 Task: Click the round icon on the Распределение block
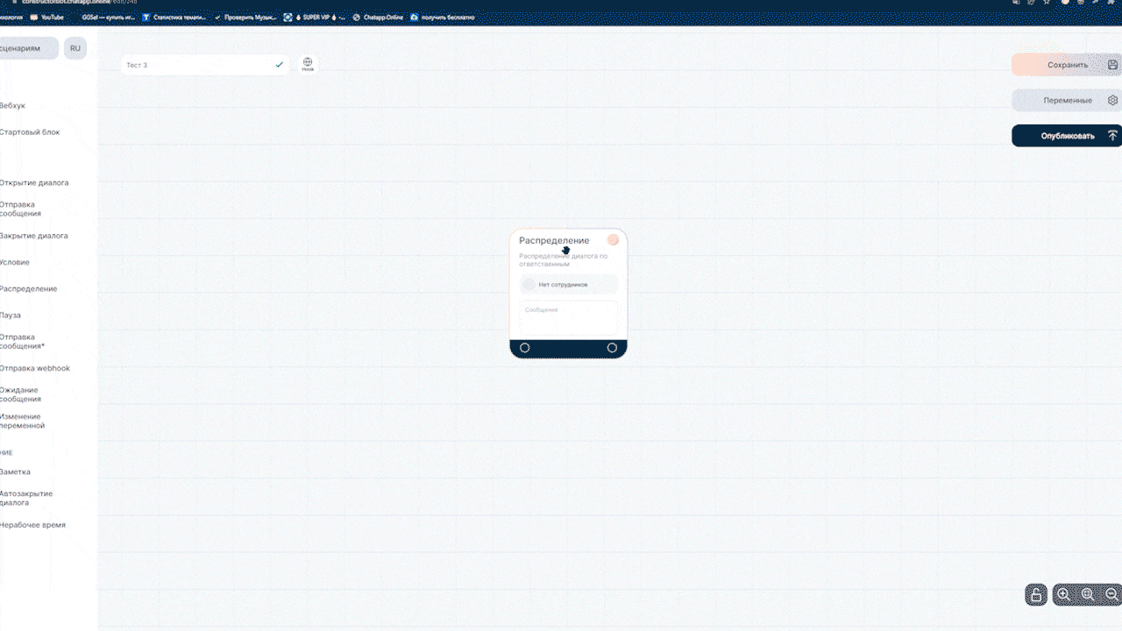tap(614, 240)
